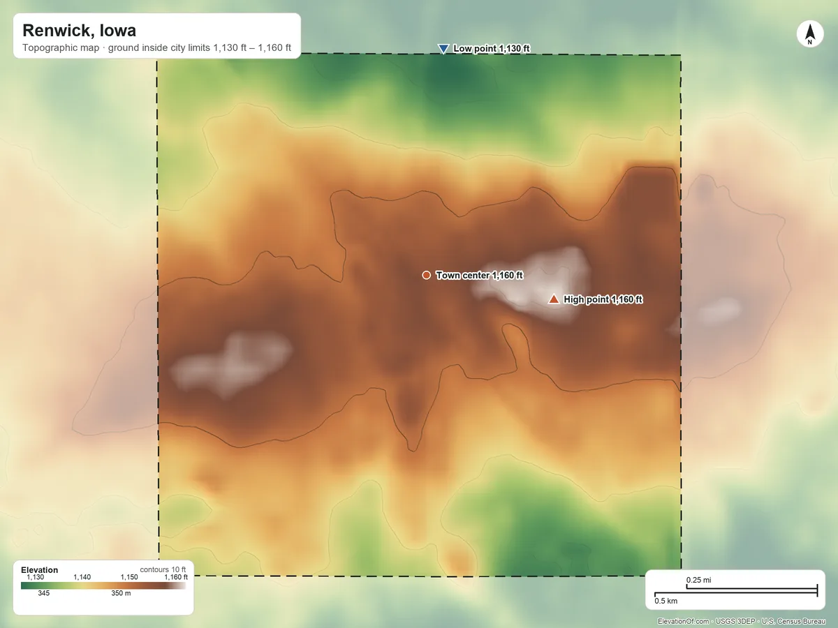Click the 1,130 legend tick value
Image resolution: width=838 pixels, height=628 pixels.
pos(35,577)
